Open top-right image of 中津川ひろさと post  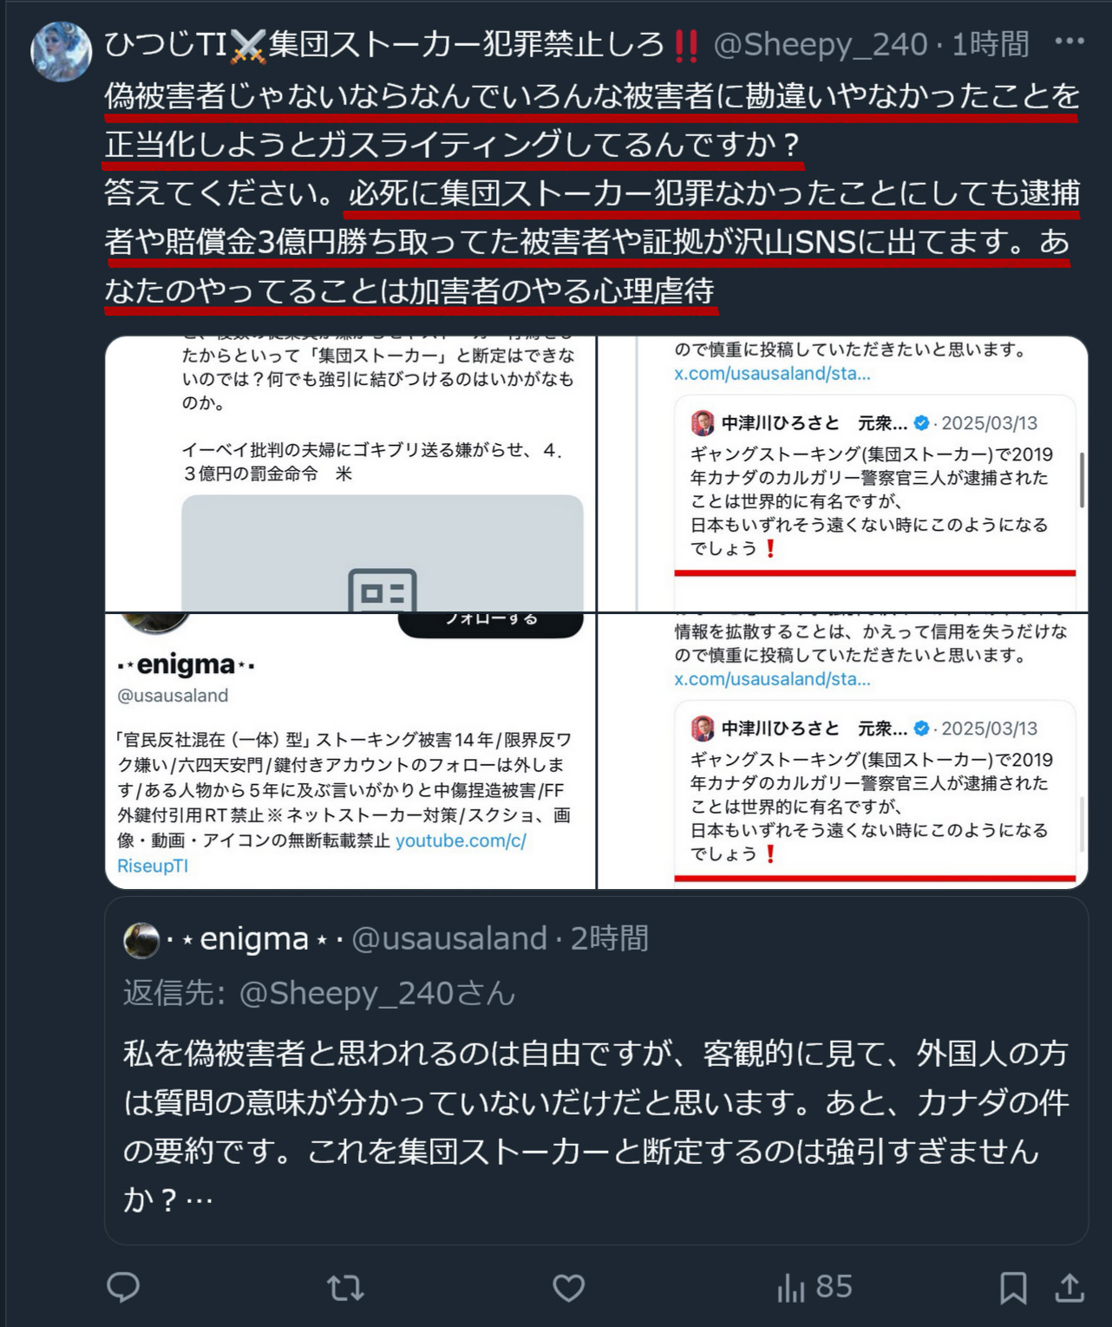pyautogui.click(x=843, y=474)
